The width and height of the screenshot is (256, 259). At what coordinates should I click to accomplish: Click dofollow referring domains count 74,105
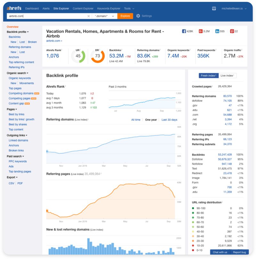228,101
